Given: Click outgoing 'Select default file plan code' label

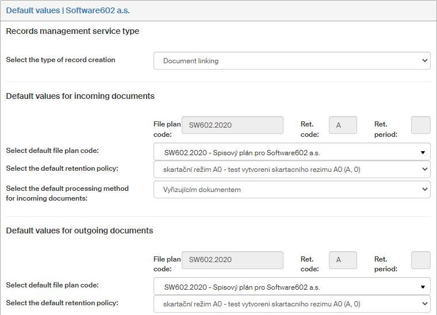Looking at the screenshot, I should 52,285.
